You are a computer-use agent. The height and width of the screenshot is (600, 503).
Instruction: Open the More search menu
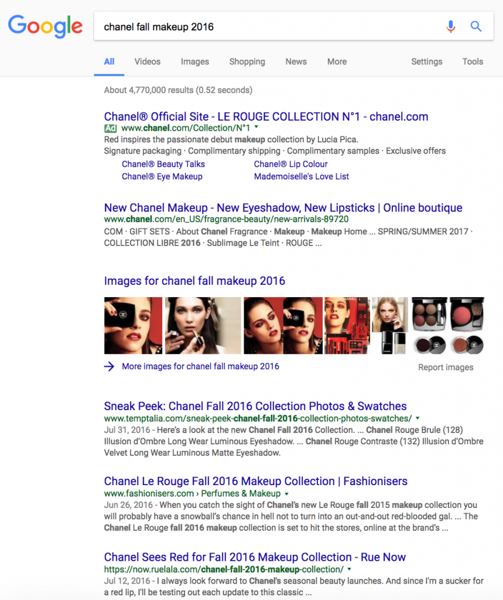[337, 62]
